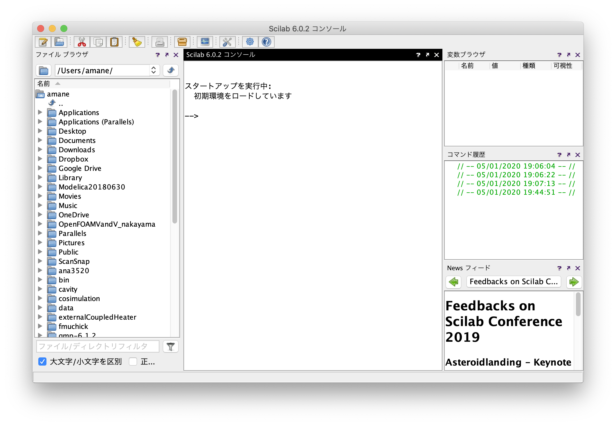
Task: Click the Feedbacks on Scilab Conference heading
Action: [x=504, y=321]
